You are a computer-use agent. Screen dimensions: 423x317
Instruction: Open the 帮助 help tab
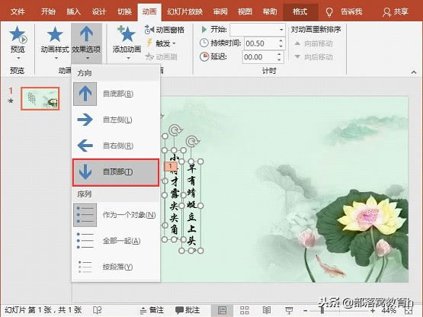pos(270,12)
